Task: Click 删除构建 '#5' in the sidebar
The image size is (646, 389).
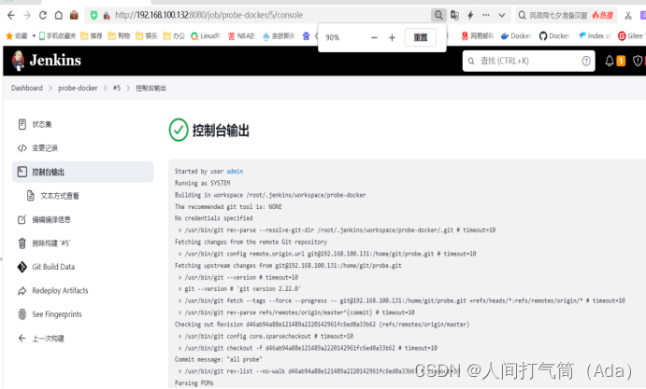Action: (83, 243)
